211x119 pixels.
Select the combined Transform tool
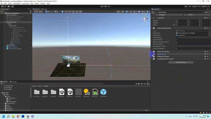point(80,12)
